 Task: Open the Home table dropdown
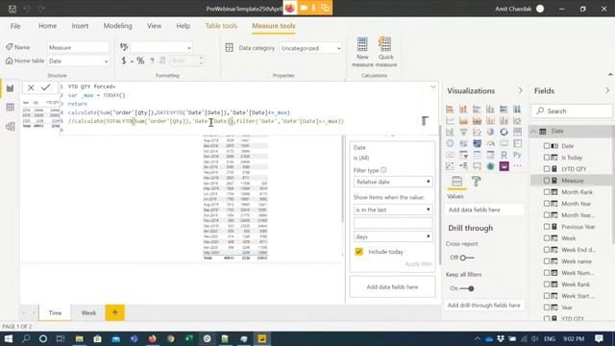pyautogui.click(x=78, y=62)
